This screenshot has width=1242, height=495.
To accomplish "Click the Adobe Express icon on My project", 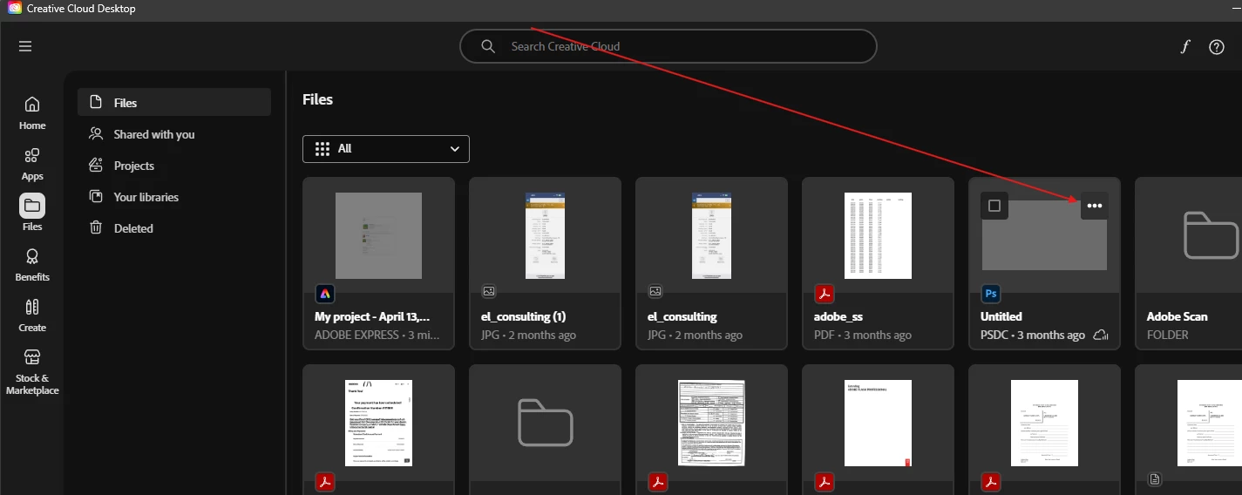I will (x=325, y=293).
